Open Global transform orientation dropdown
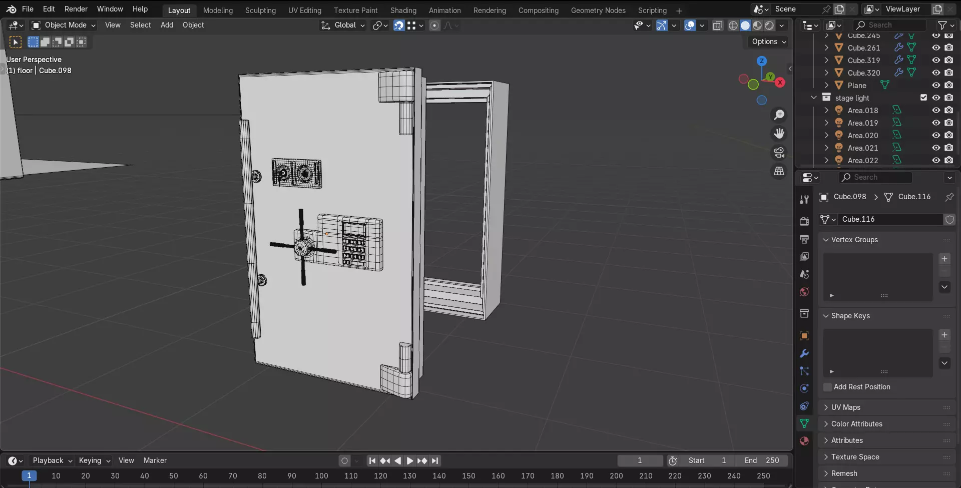 click(x=343, y=25)
